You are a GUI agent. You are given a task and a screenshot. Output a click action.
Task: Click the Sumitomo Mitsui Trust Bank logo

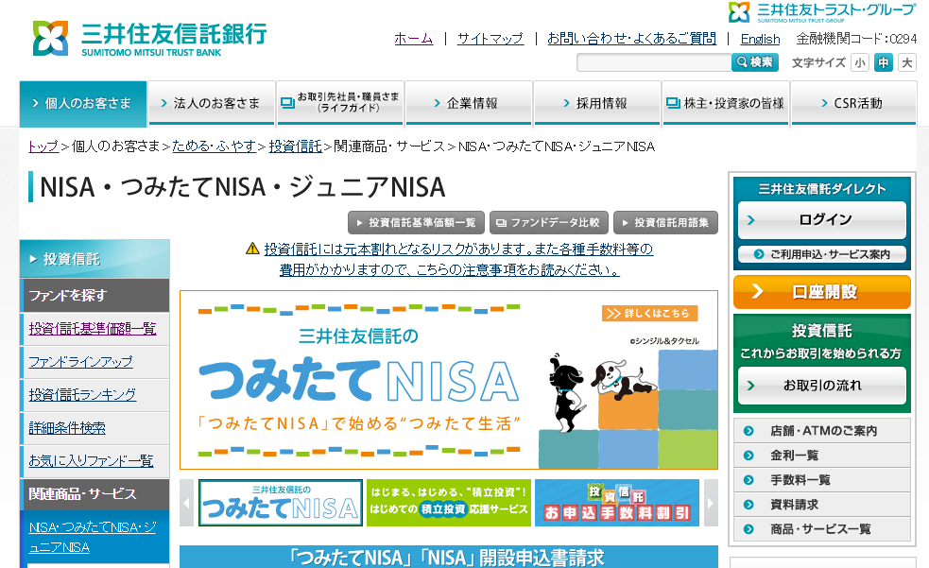click(x=149, y=39)
